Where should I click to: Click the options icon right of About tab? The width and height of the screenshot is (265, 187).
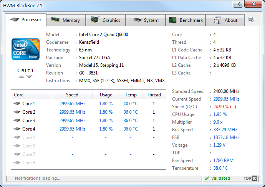point(251,20)
